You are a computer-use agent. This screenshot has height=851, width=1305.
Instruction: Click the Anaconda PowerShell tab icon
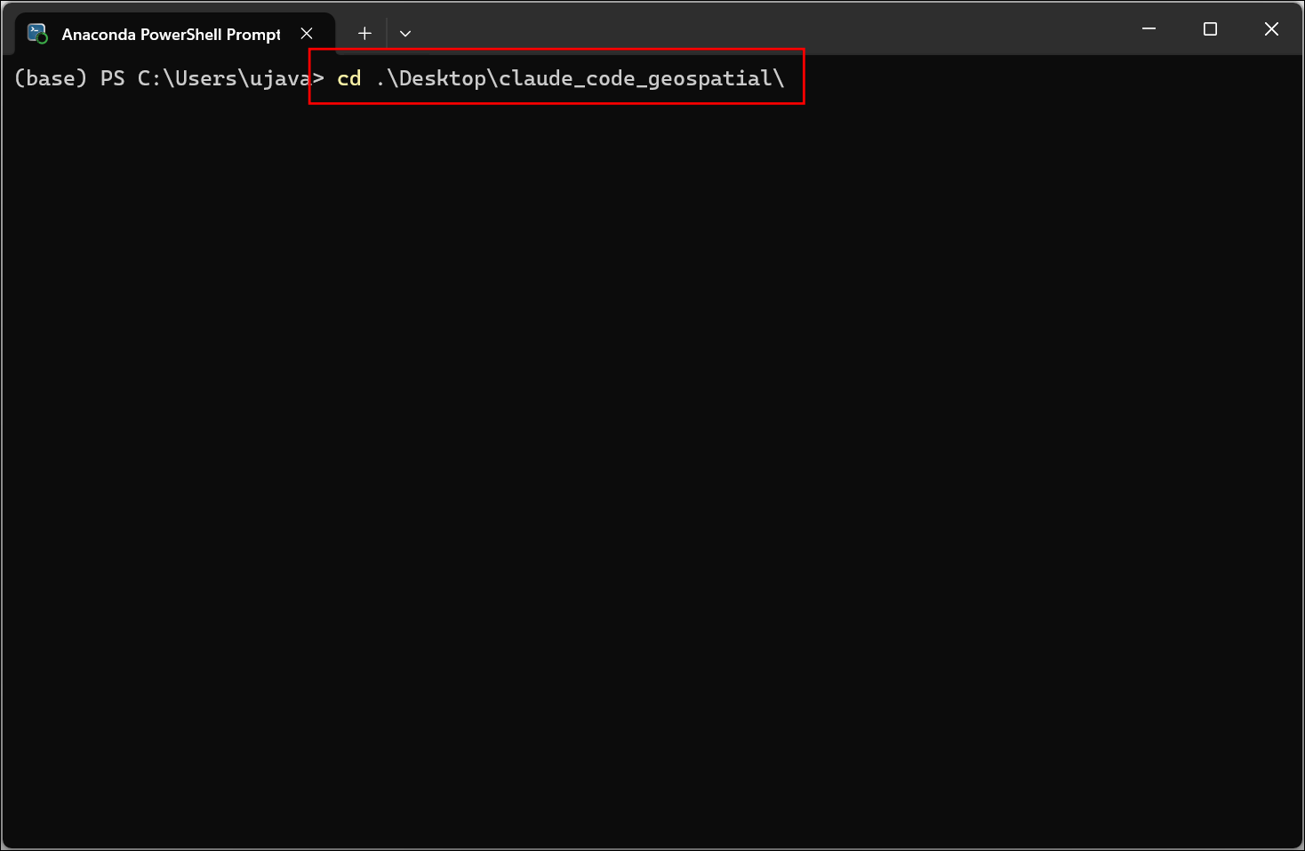tap(37, 34)
